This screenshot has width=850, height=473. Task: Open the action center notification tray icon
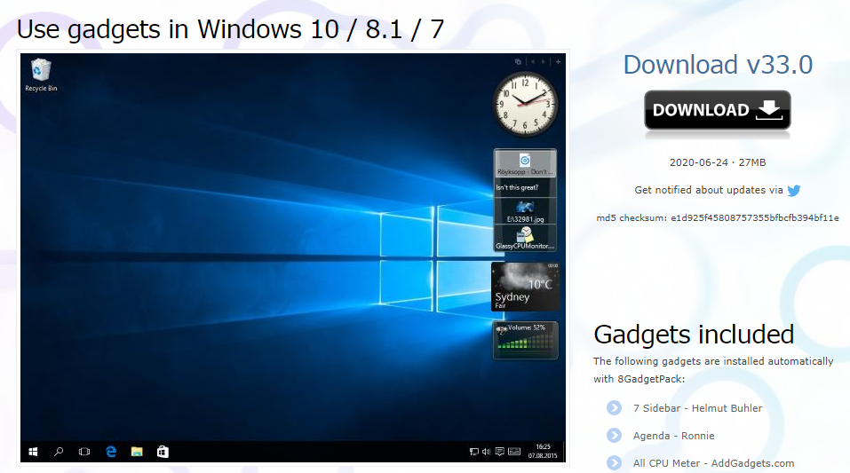pyautogui.click(x=500, y=452)
